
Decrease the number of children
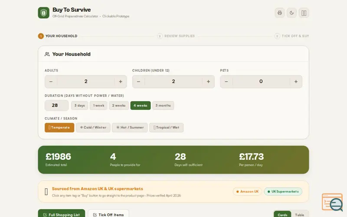coord(138,82)
